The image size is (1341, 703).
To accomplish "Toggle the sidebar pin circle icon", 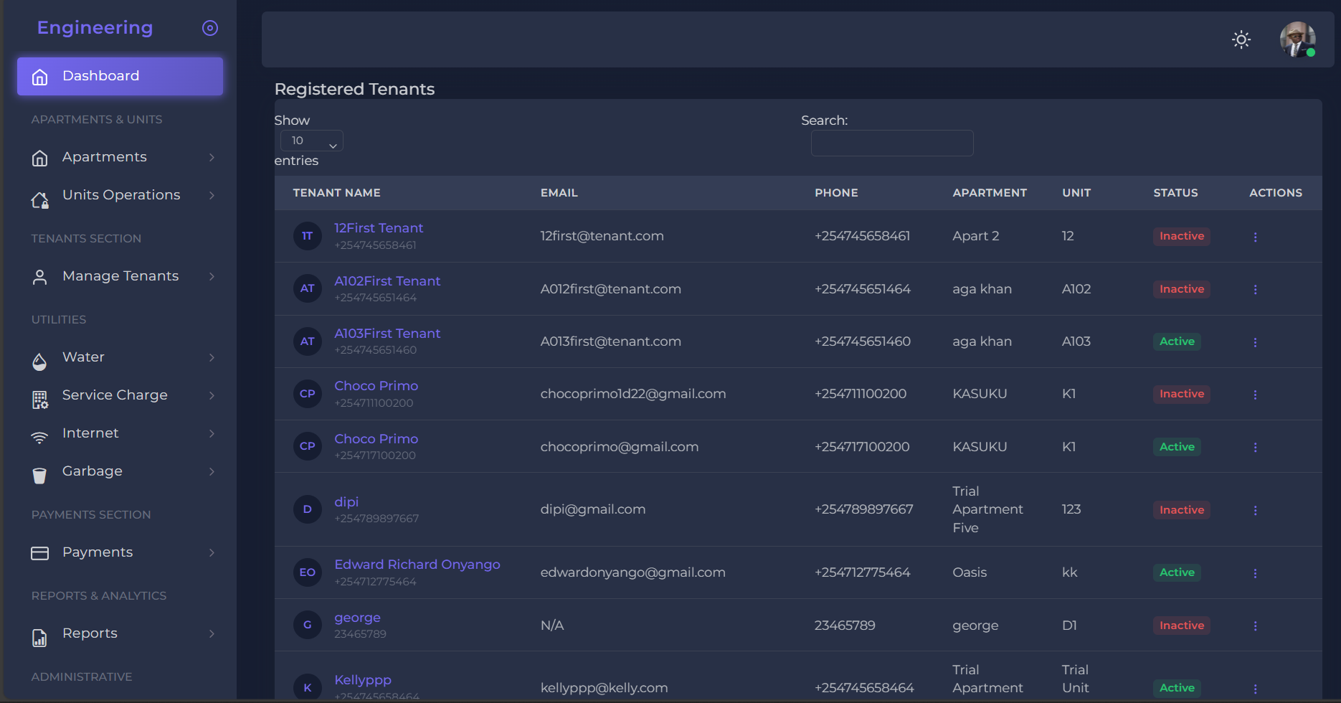I will (209, 28).
